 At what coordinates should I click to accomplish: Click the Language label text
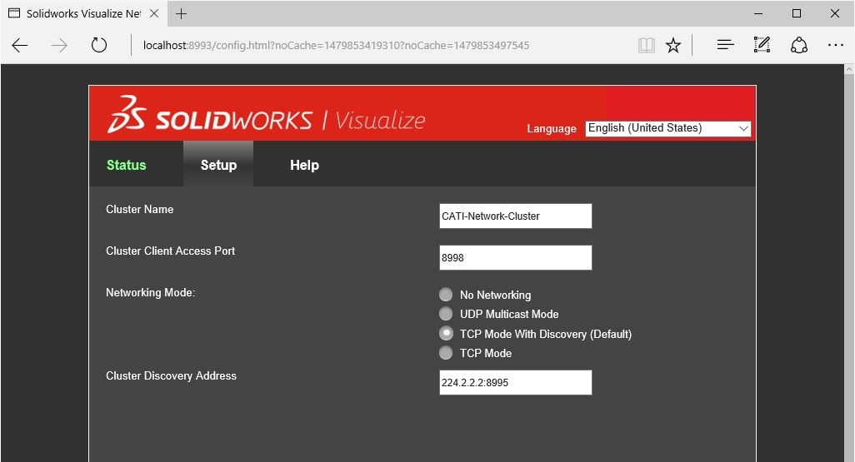point(552,128)
